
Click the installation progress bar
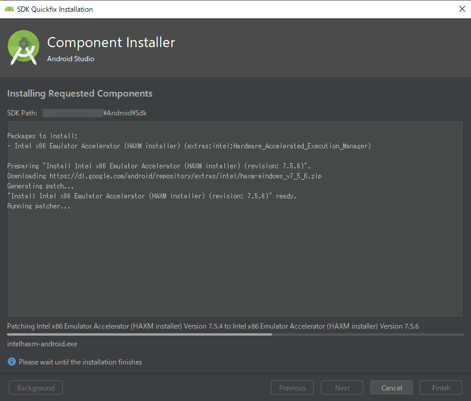coord(235,334)
